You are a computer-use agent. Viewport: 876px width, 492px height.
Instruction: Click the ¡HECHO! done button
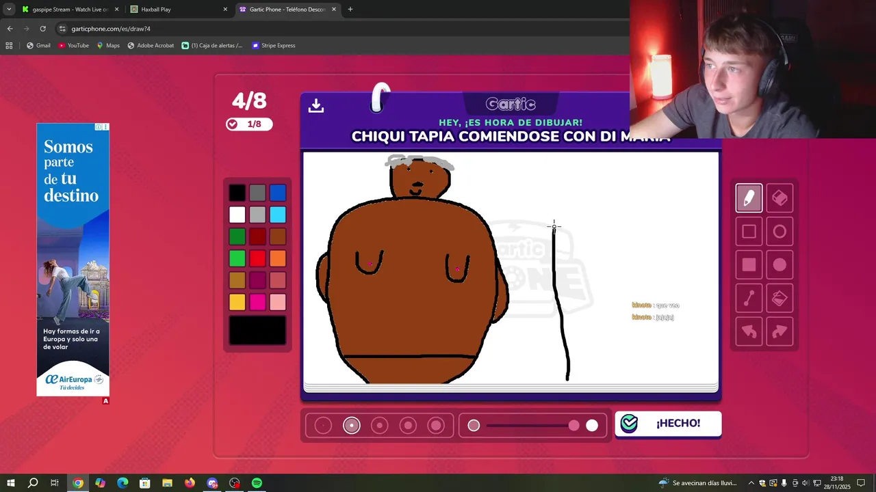point(668,424)
